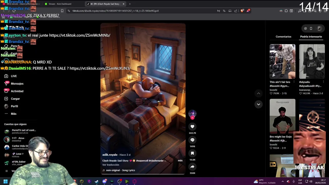This screenshot has height=185, width=329.
Task: Switch to the 'Stream - Kick Dashboard' browser tab
Action: coord(60,4)
